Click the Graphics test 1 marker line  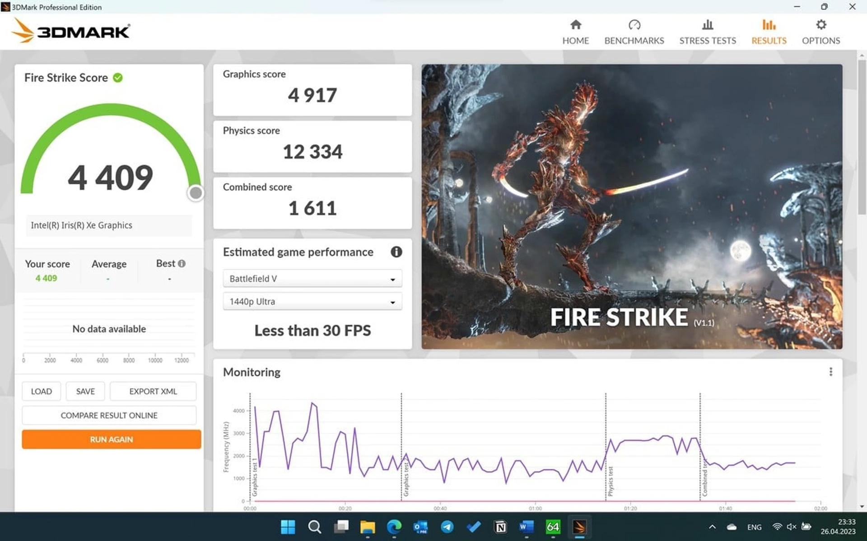click(250, 446)
